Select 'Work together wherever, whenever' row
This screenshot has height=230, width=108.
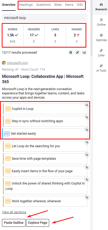coord(45,201)
